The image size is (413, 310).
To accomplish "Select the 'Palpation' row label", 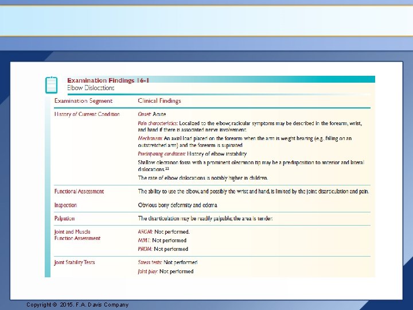I will [x=64, y=219].
